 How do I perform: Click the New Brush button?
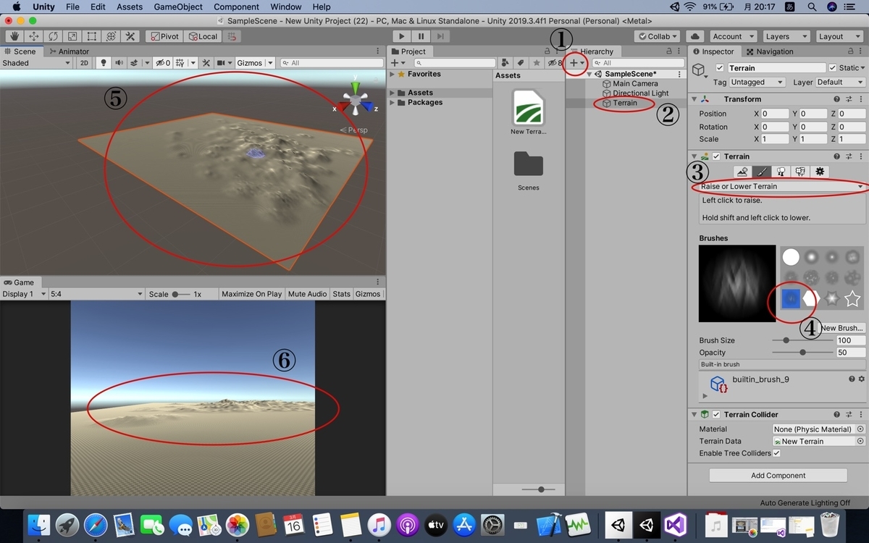pos(841,328)
